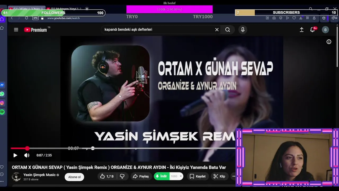
Task: Click the video title text
Action: pos(119,167)
